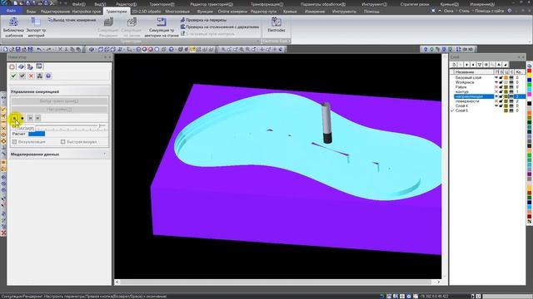Click the step-forward simulation button
Viewport: 533px width, 299px height.
coord(30,118)
